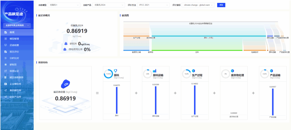Click the blue bar under 0.14602
Screen dimensions: 291x130
195,100
